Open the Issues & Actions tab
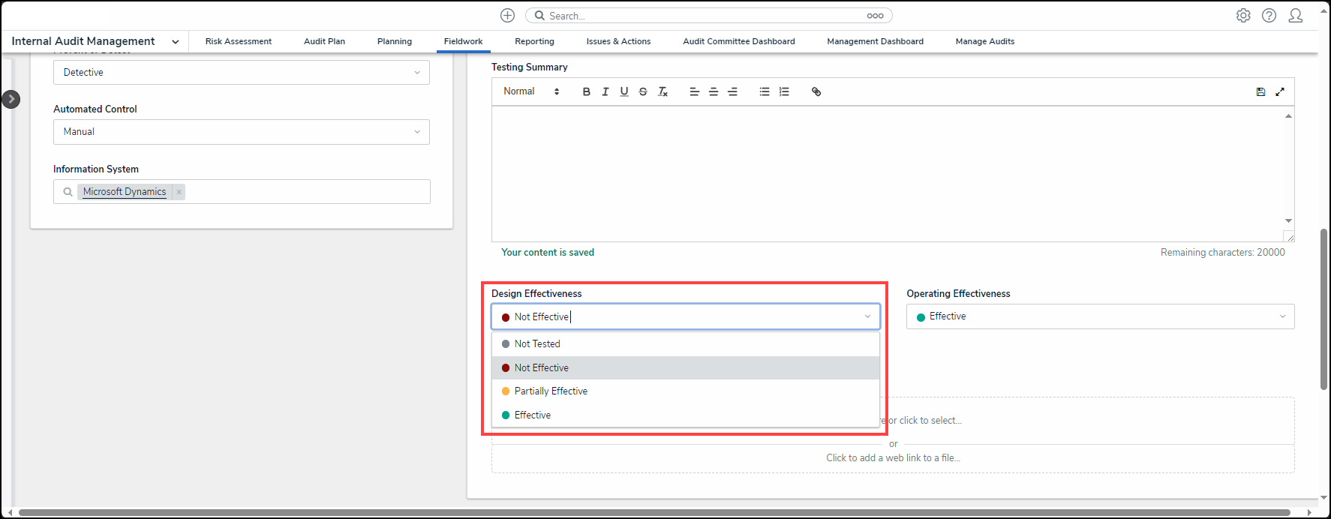1331x519 pixels. pyautogui.click(x=618, y=41)
